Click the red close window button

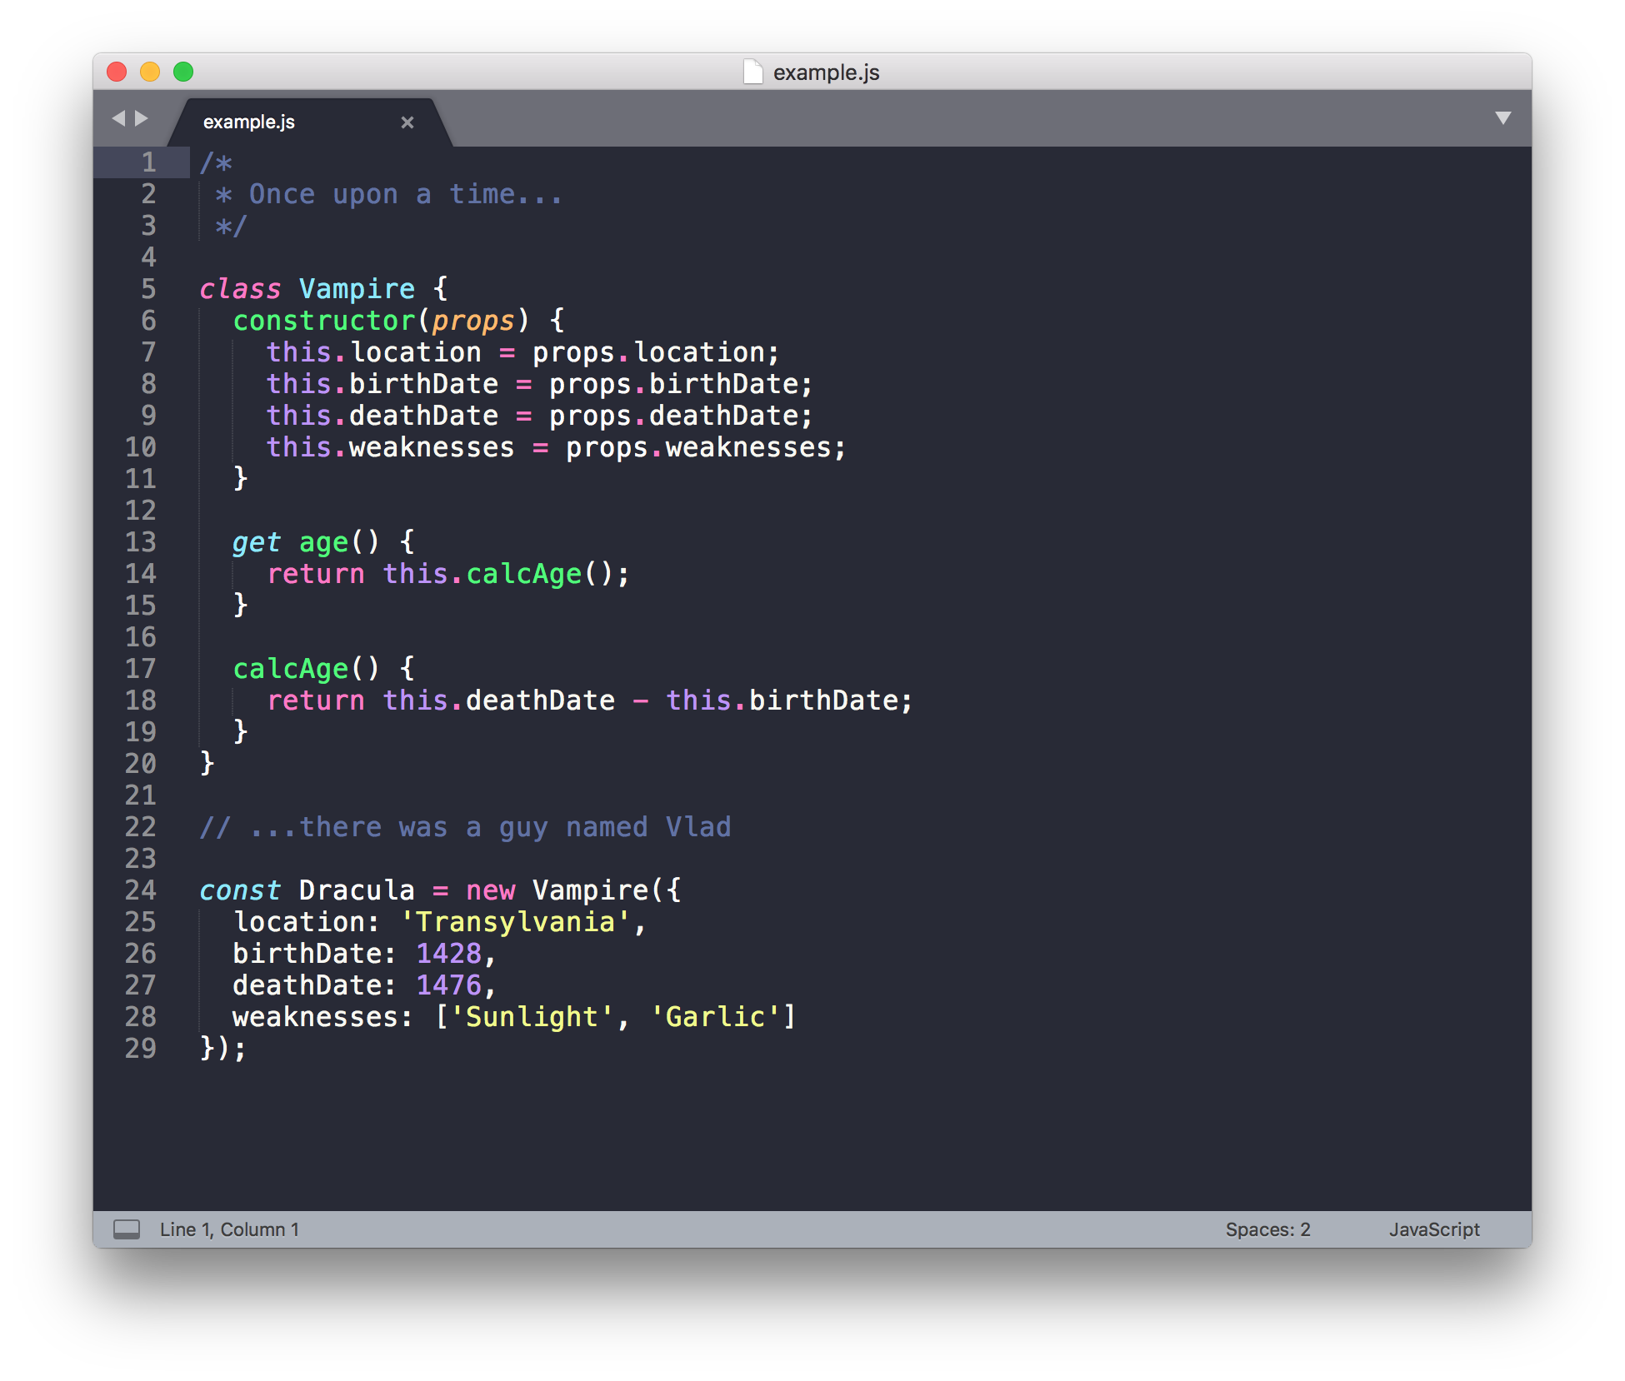[117, 72]
